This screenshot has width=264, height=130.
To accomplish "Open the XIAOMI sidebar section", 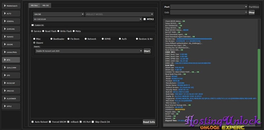I will click(x=11, y=44).
